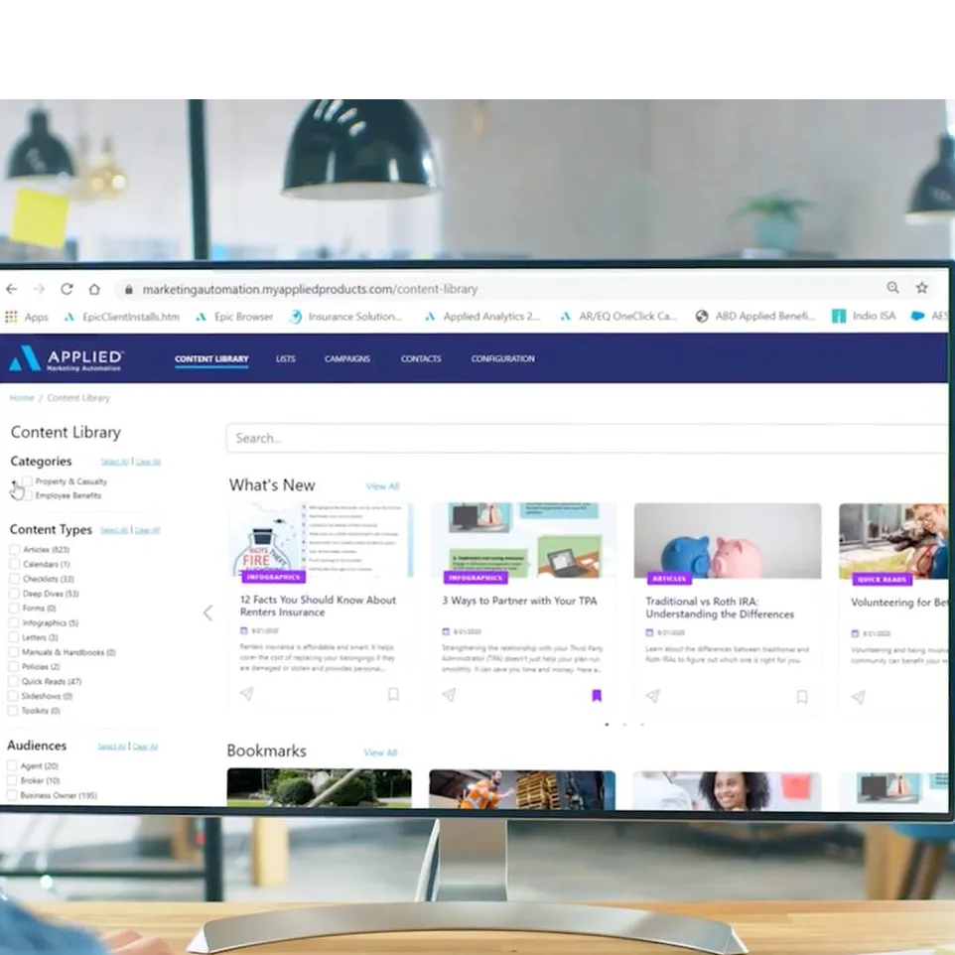Open the browser star bookmark icon
The image size is (955, 955).
pyautogui.click(x=921, y=286)
